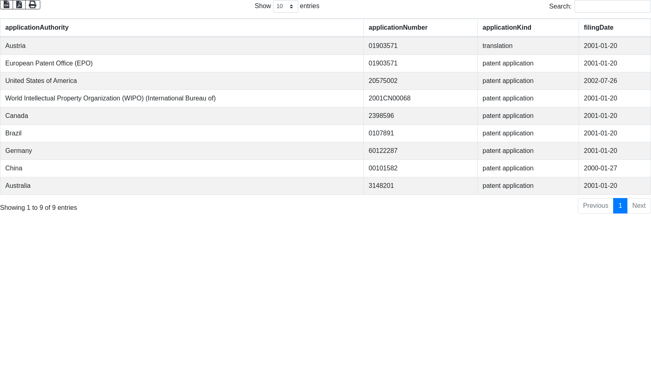The width and height of the screenshot is (651, 366).
Task: Sort by filingDate column header
Action: [x=599, y=28]
